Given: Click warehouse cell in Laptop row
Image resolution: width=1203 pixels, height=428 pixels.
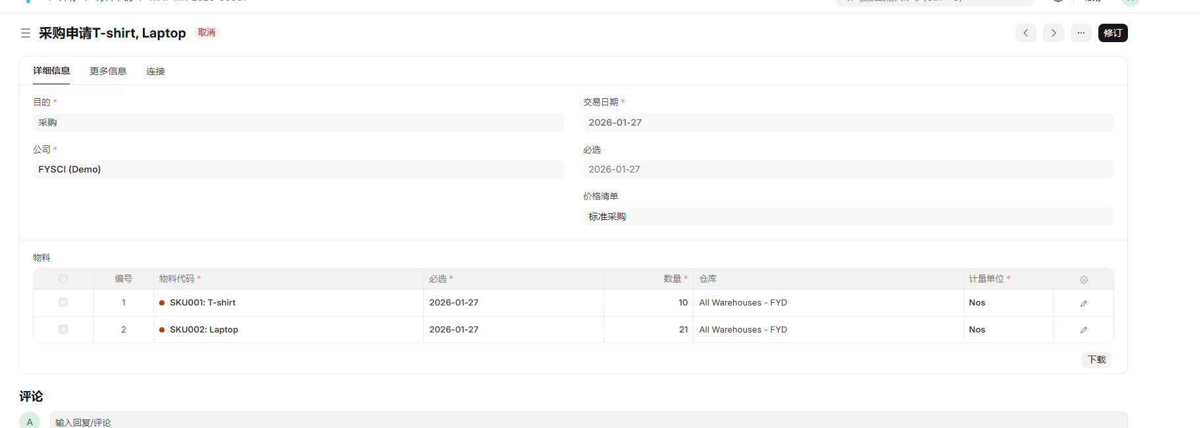Looking at the screenshot, I should [828, 329].
